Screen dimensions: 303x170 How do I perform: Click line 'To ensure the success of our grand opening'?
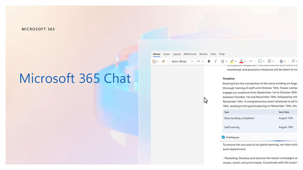point(260,145)
